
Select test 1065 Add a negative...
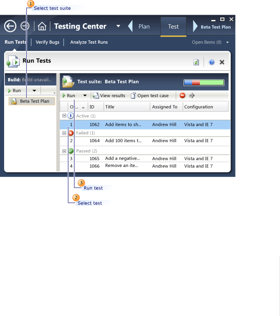pyautogui.click(x=145, y=158)
